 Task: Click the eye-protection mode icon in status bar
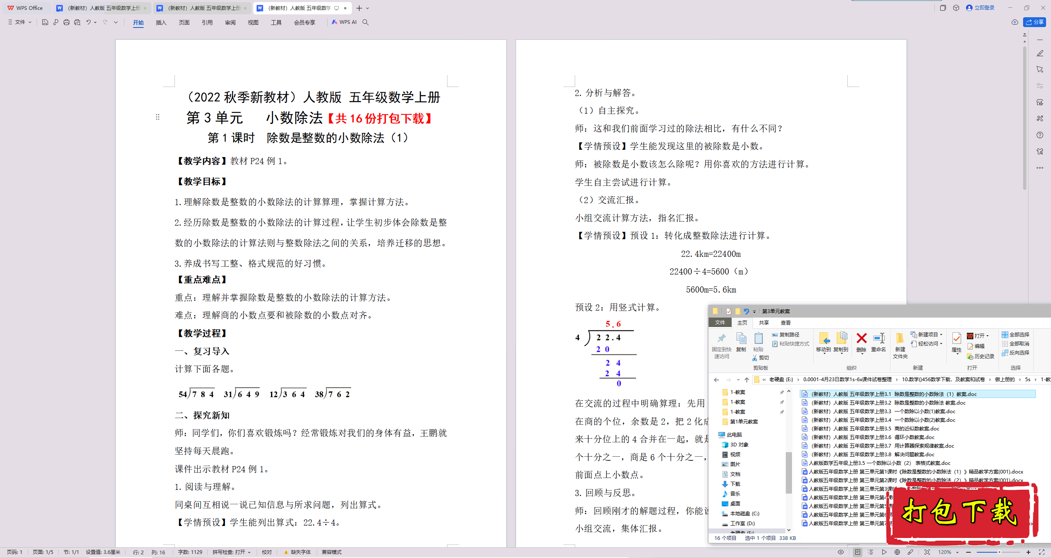point(841,552)
